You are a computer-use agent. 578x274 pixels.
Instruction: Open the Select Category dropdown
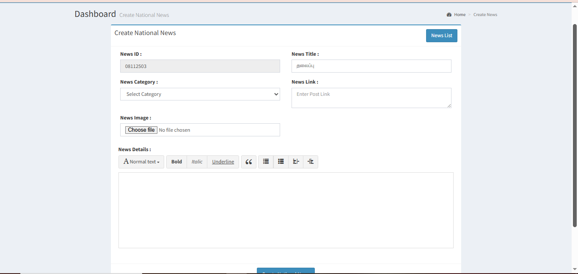200,94
